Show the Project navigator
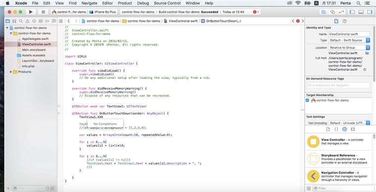 [8, 21]
